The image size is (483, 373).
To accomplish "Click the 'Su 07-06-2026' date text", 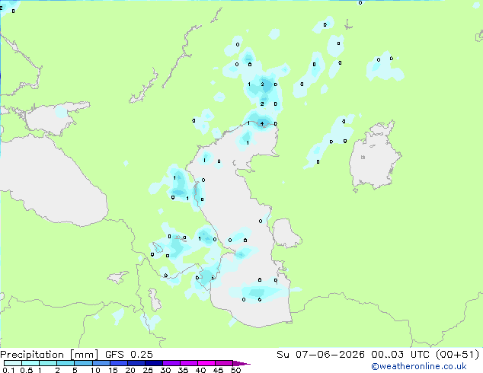I will (321, 355).
